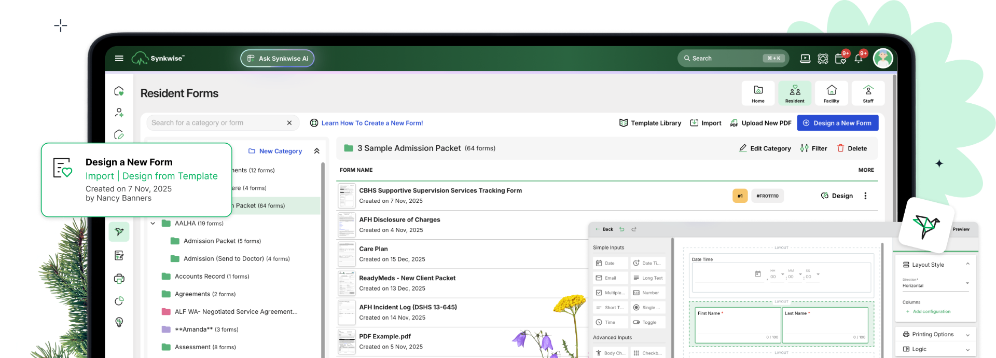996x358 pixels.
Task: Add the Single ... radio input element
Action: pyautogui.click(x=648, y=308)
